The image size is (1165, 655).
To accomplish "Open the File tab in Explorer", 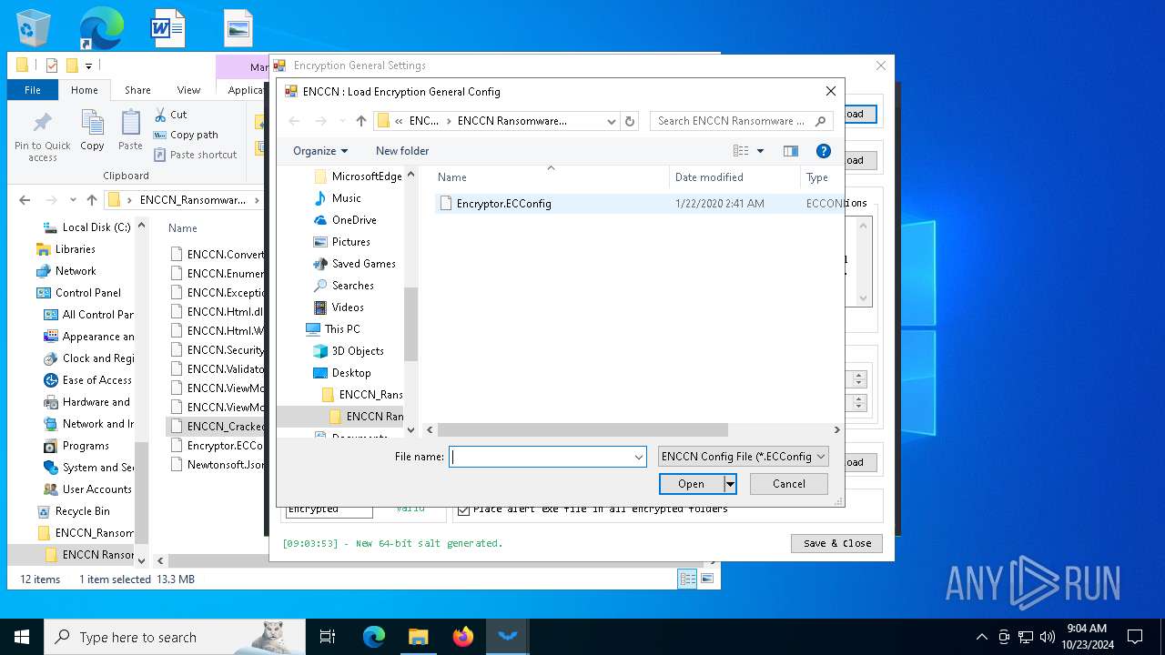I will tap(33, 90).
